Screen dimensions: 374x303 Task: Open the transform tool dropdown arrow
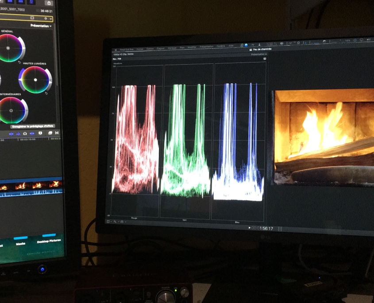[x=112, y=222]
